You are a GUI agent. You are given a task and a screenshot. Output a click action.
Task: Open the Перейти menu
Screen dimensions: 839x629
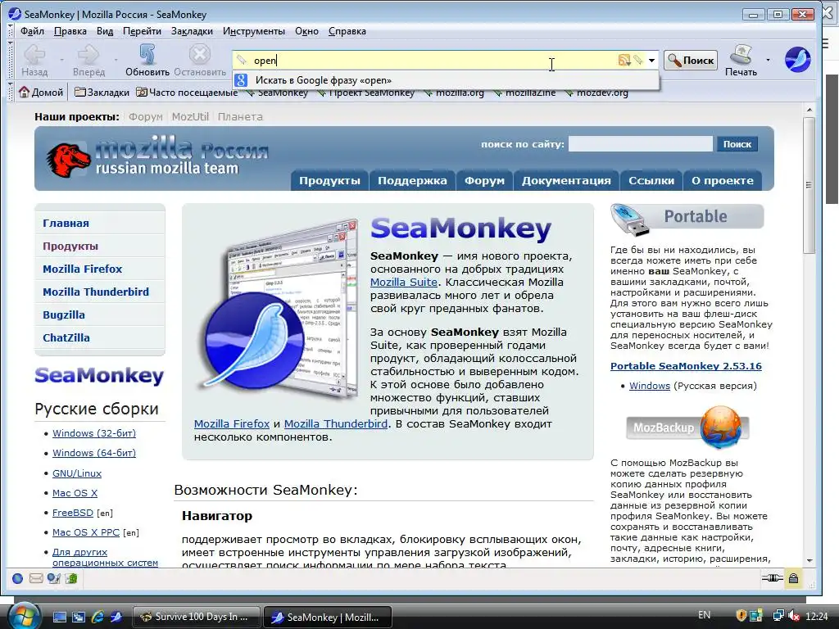(x=142, y=31)
